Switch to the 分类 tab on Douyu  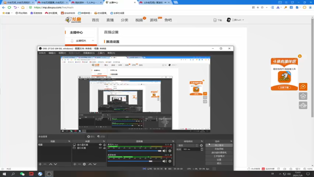pos(124,20)
